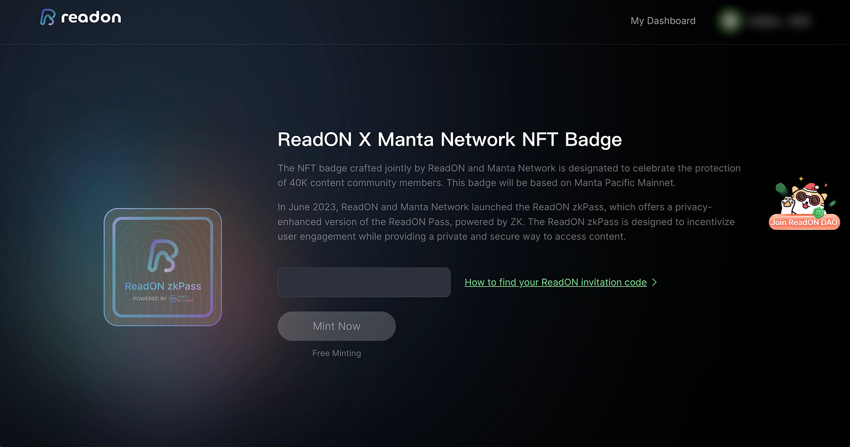Click the Free Minting label below Mint Now
This screenshot has width=850, height=447.
[336, 352]
